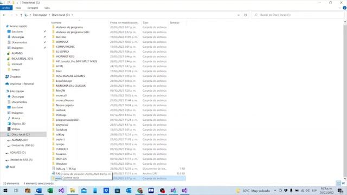Image resolution: width=347 pixels, height=195 pixels.
Task: Select Disco local (C:) in navigation pane
Action: pyautogui.click(x=21, y=134)
